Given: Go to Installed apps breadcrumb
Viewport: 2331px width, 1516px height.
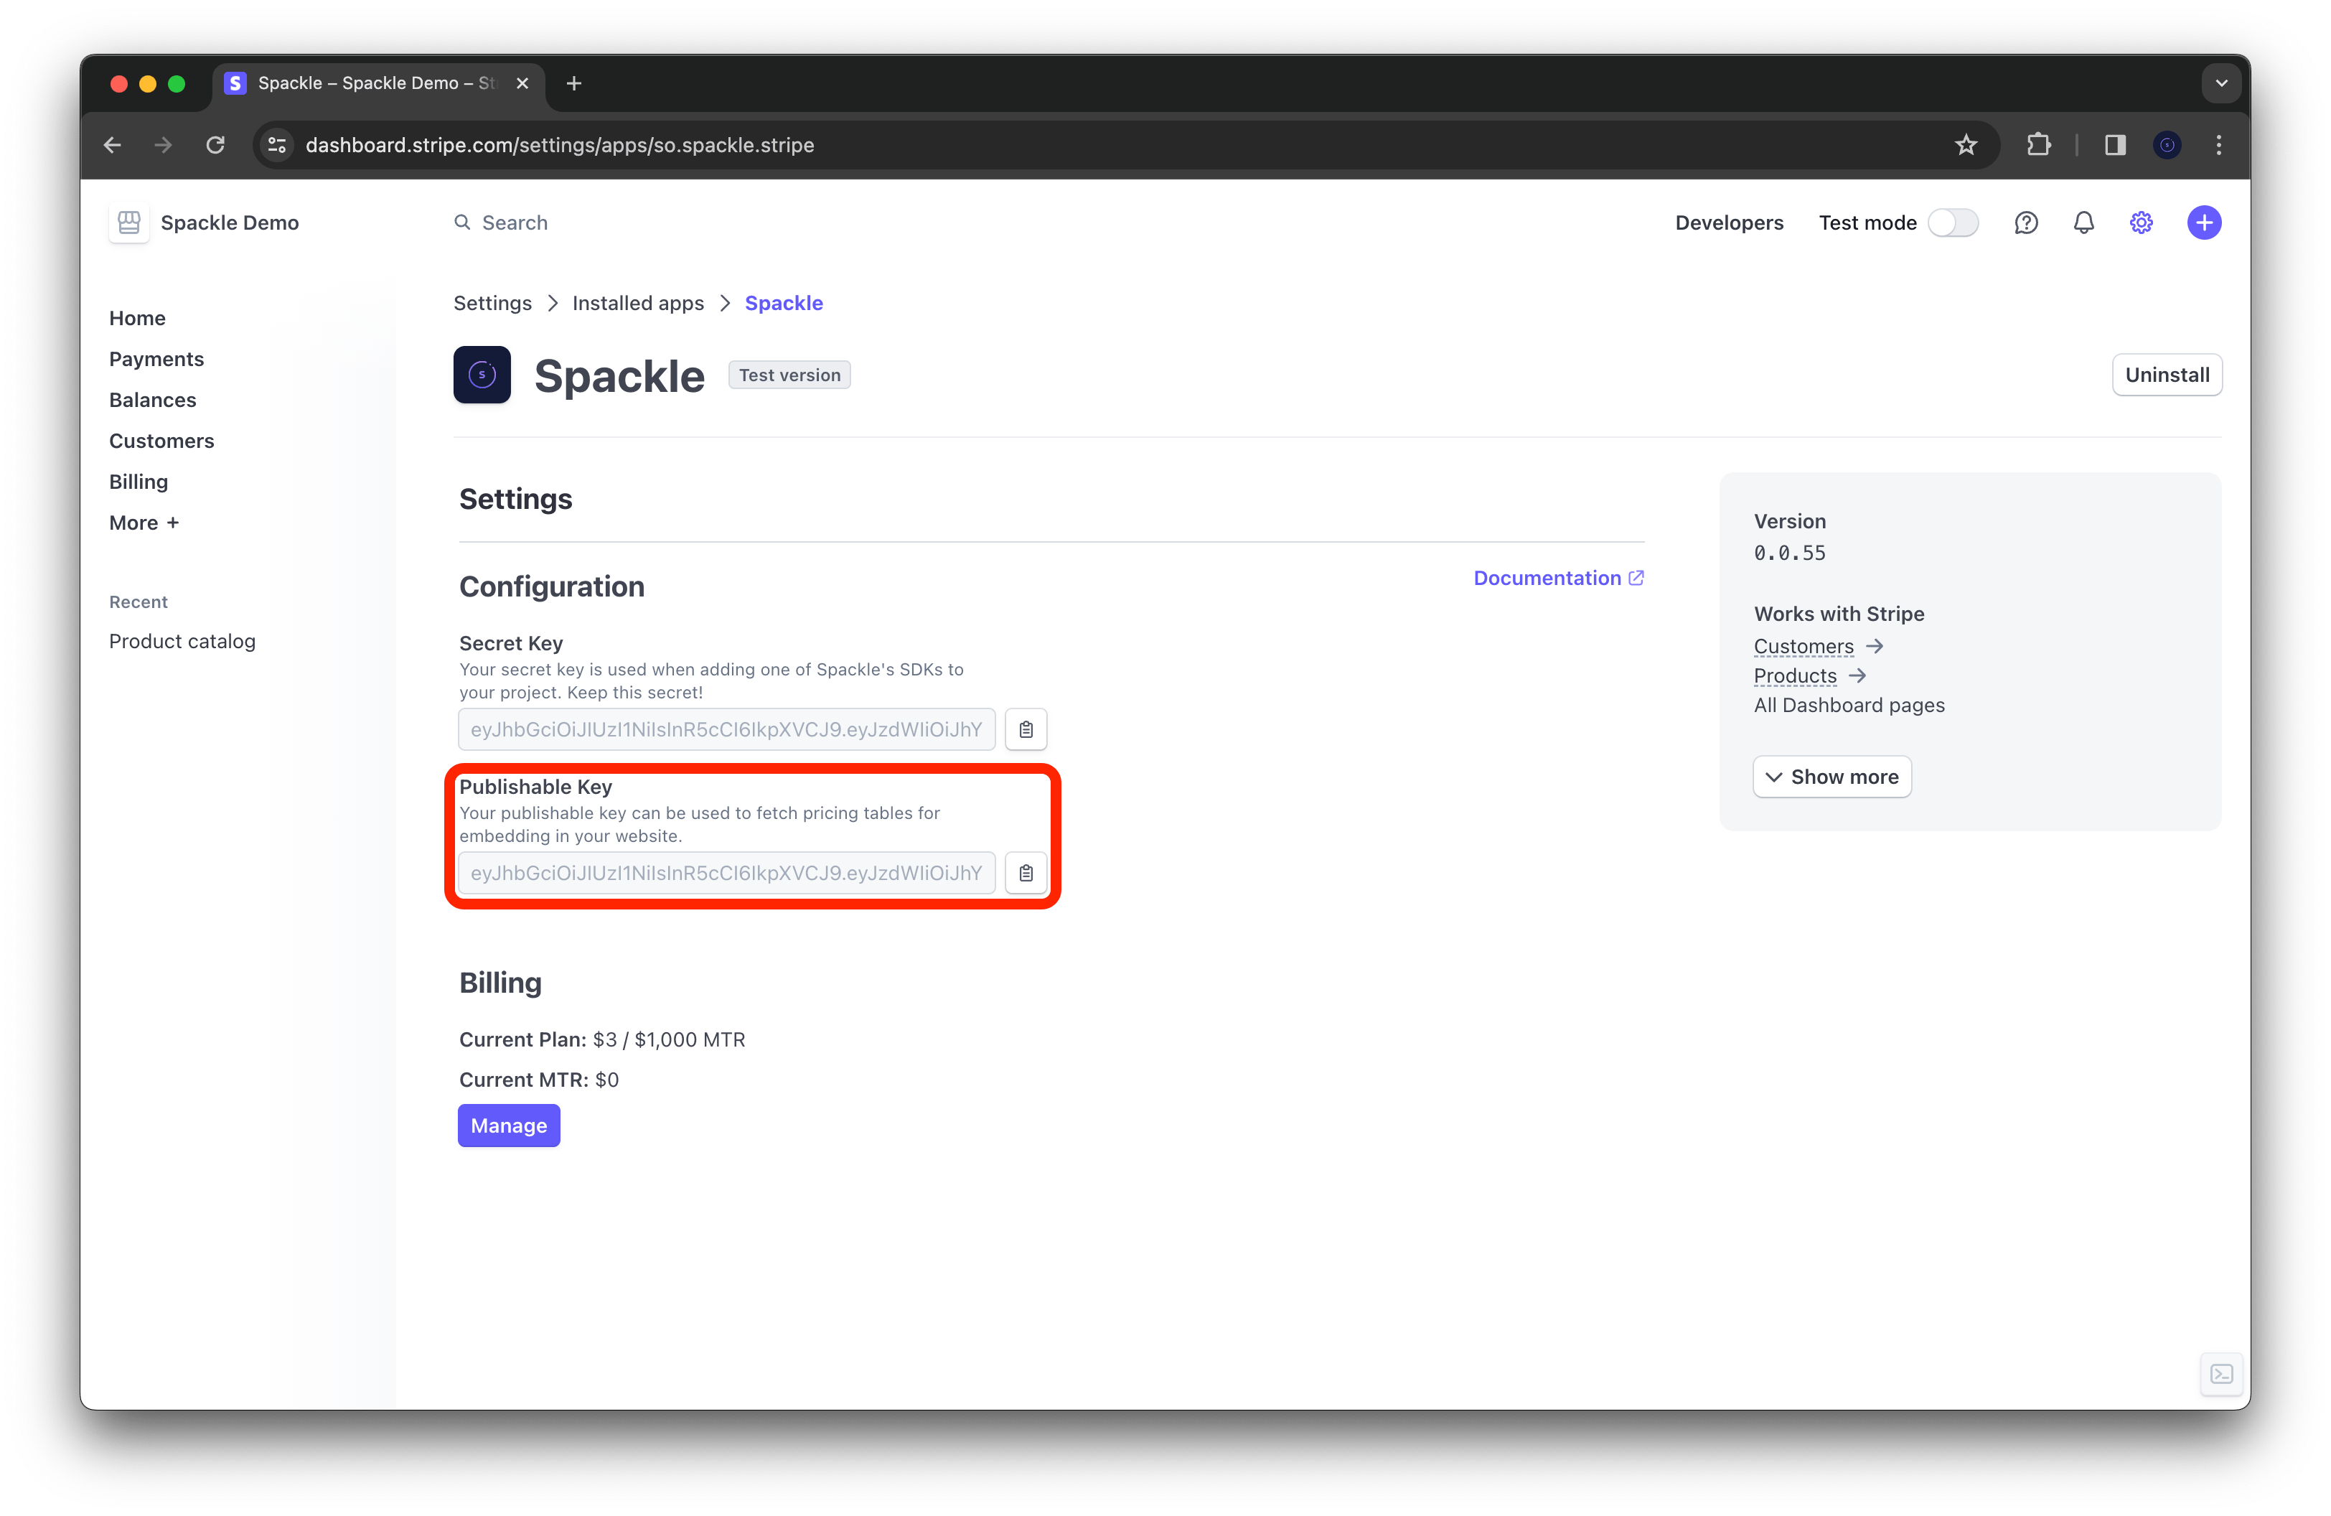Looking at the screenshot, I should pos(637,303).
